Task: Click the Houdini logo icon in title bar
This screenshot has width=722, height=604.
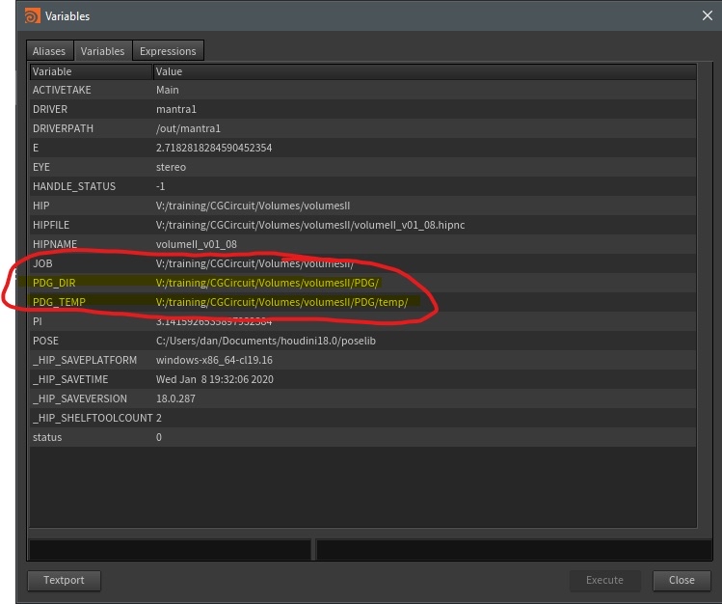Action: tap(32, 16)
